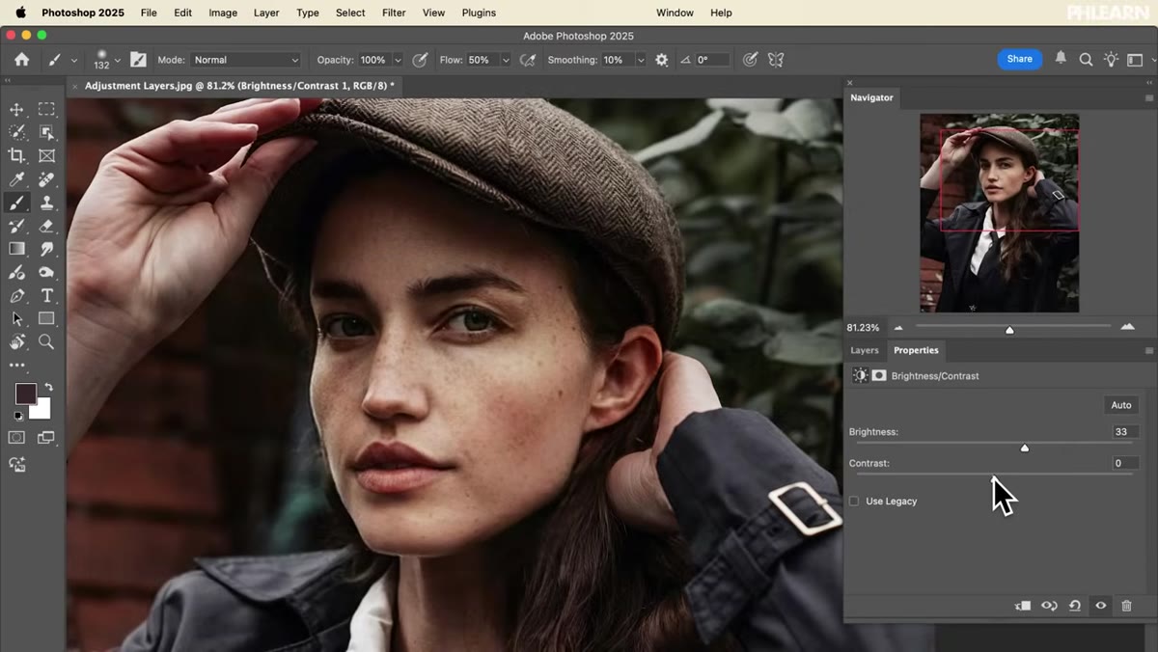Open smoothing options gear icon
1158x652 pixels.
(x=661, y=60)
